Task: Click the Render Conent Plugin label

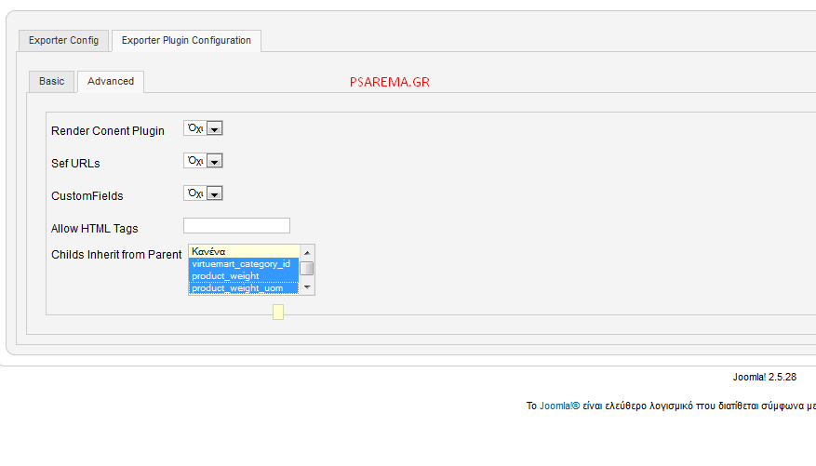Action: (108, 131)
